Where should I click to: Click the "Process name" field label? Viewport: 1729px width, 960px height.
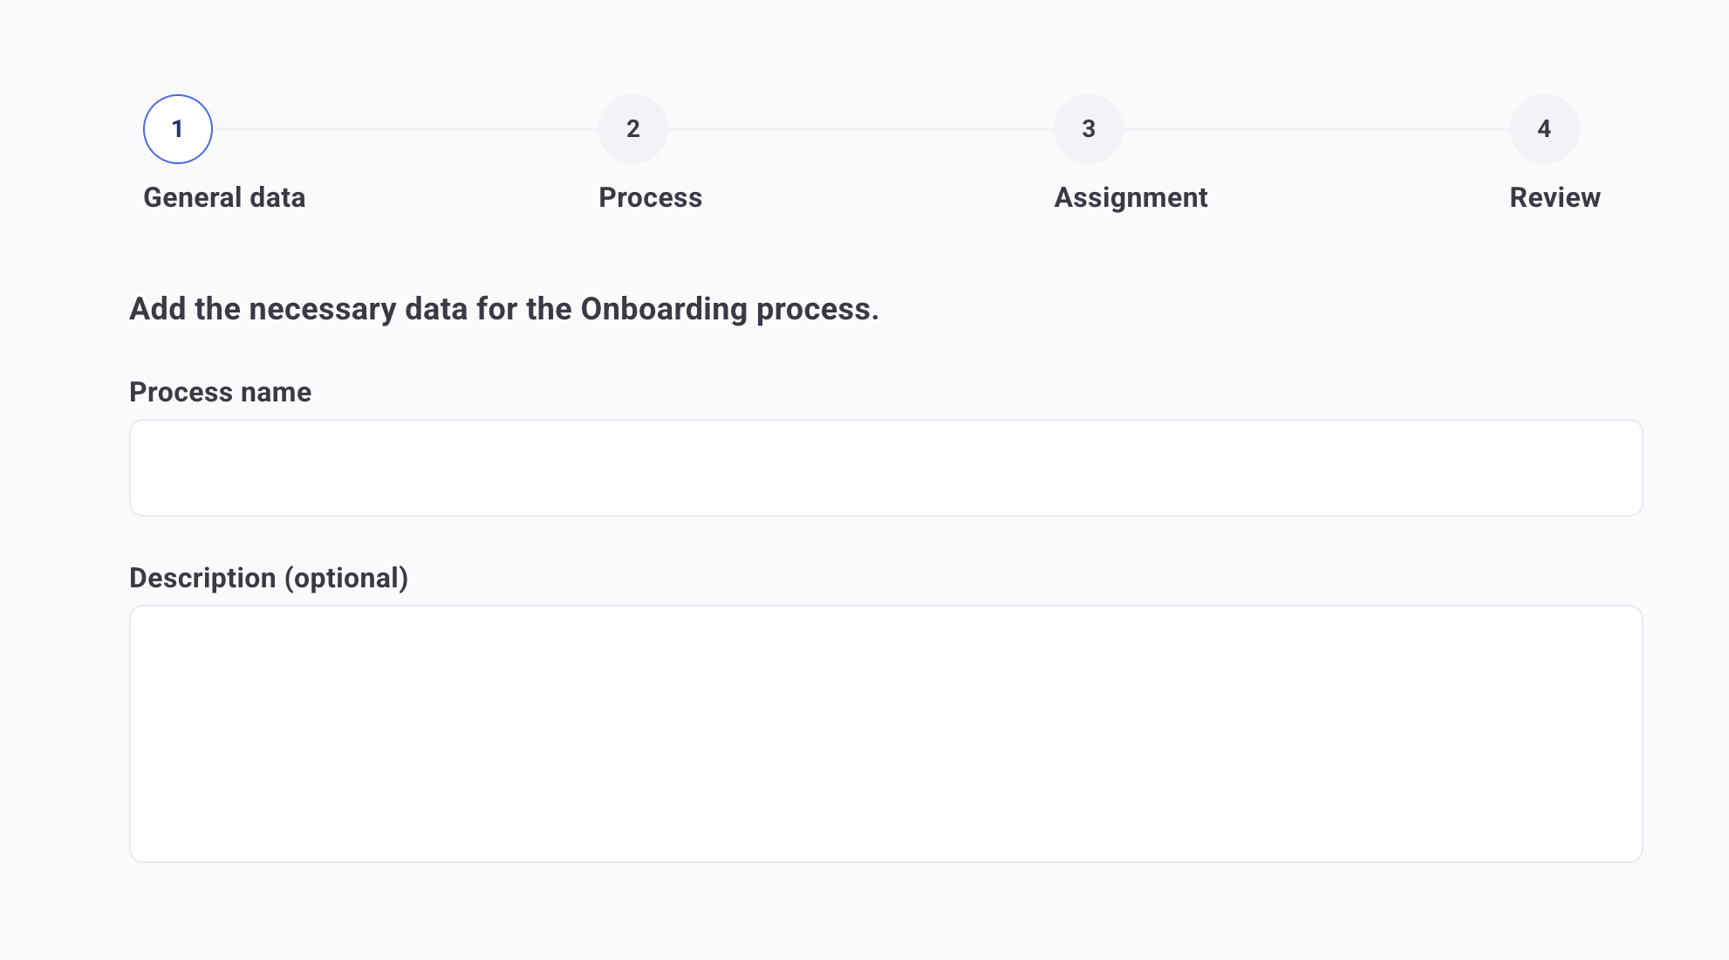click(x=220, y=393)
